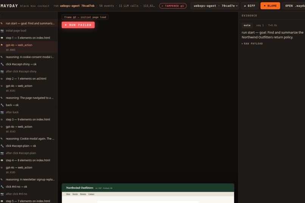Click the pencil icon beside run start
Screen dimensions: 305x203
[x=2, y=23]
